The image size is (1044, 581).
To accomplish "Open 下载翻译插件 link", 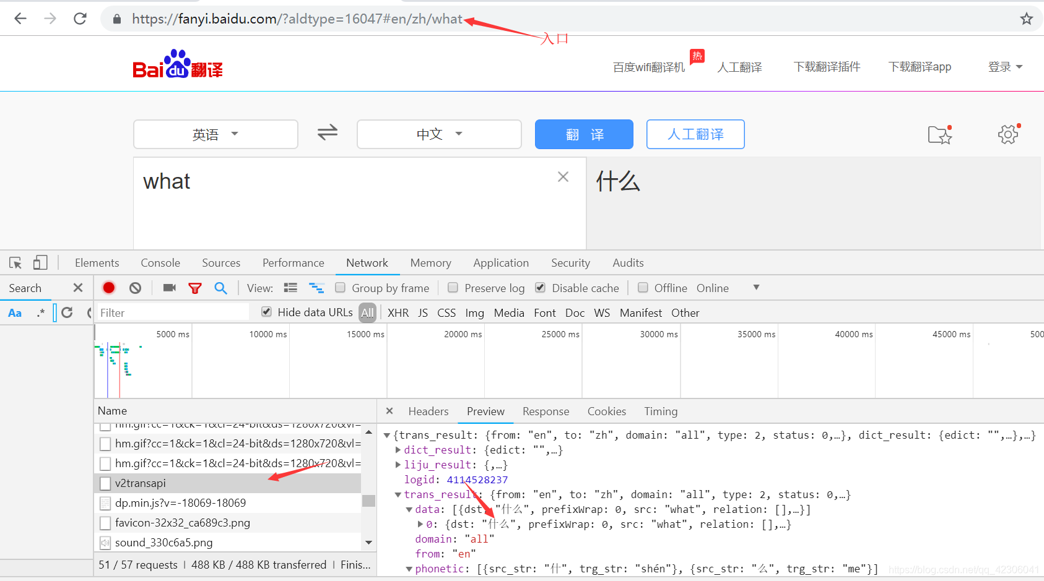I will [827, 67].
